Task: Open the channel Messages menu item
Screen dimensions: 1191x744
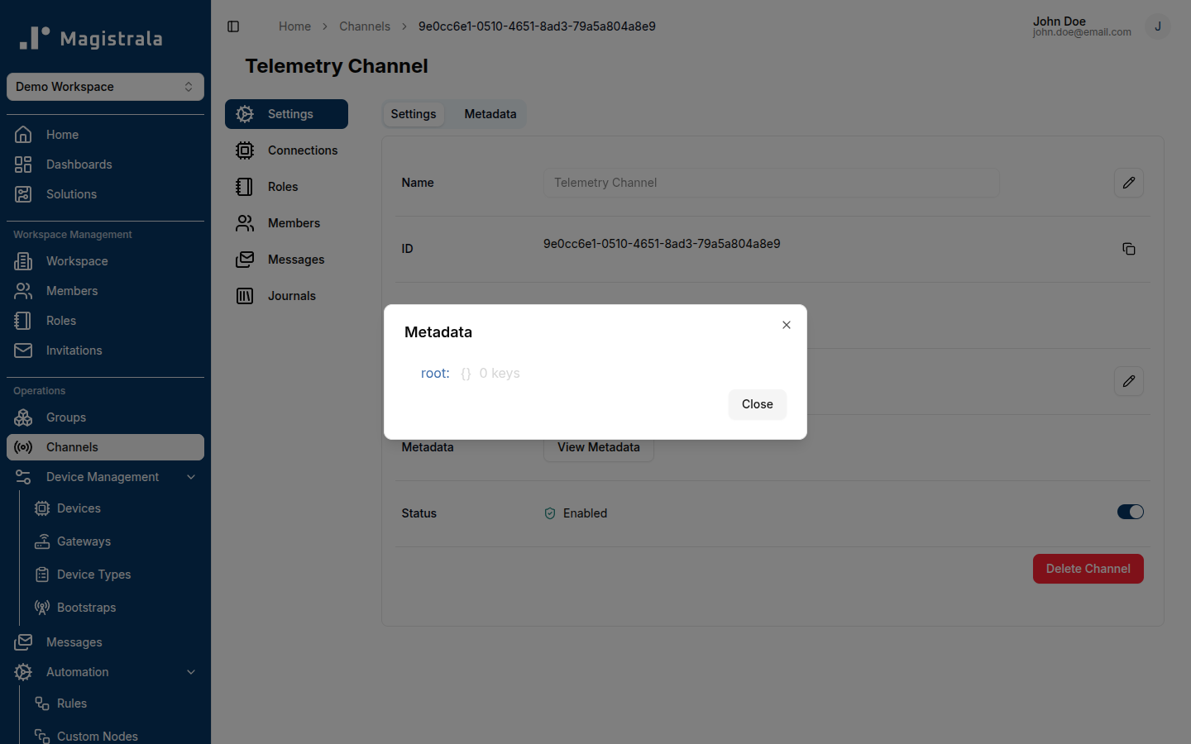Action: click(x=286, y=260)
